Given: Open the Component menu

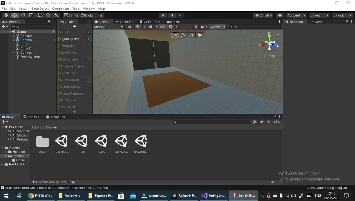Looking at the screenshot, I should 60,9.
